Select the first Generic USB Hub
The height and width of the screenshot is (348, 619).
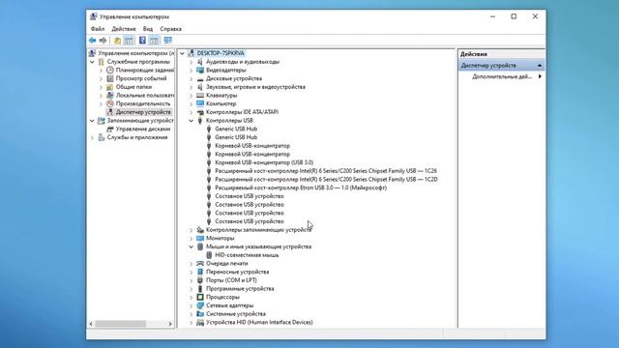click(x=236, y=129)
